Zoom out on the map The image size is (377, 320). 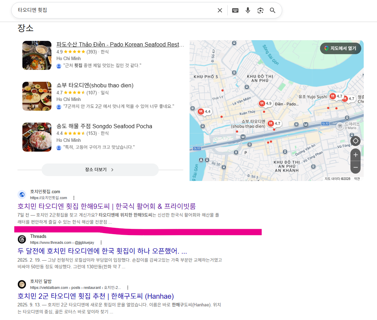coord(355,167)
